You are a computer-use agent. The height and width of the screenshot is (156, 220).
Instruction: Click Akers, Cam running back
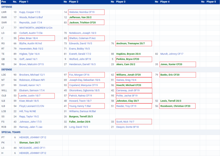(x=125, y=64)
